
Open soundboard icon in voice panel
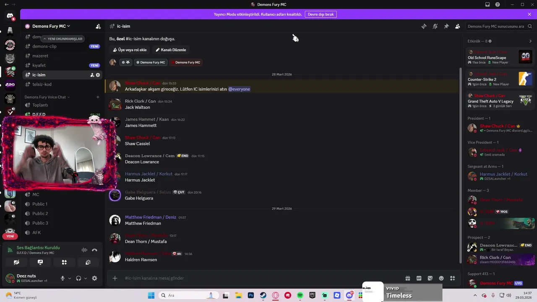click(x=88, y=262)
